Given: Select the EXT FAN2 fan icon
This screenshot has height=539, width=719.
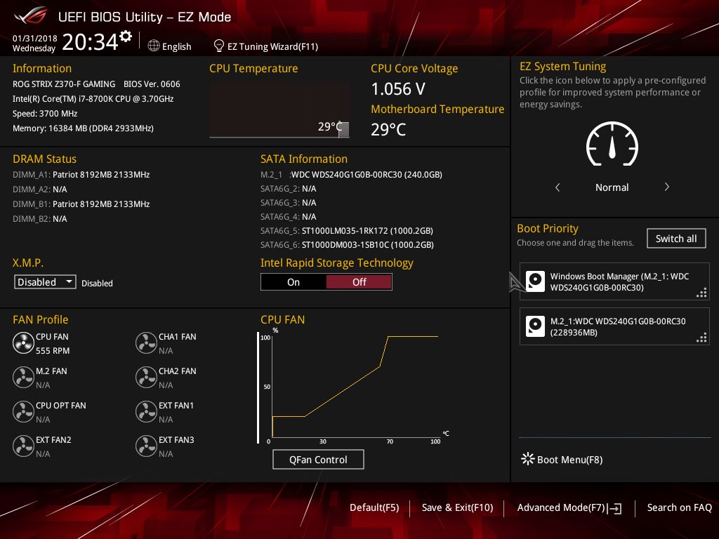Looking at the screenshot, I should [x=23, y=446].
